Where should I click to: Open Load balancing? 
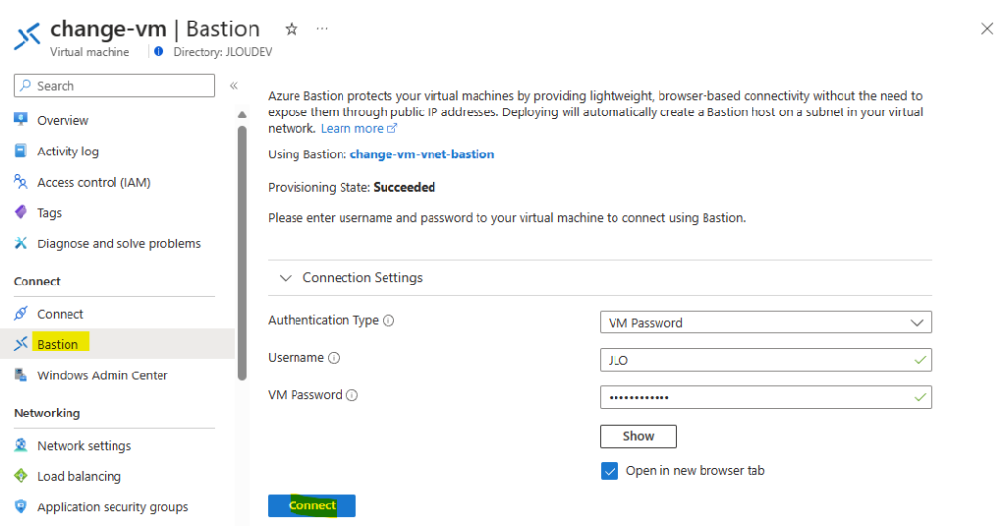(78, 476)
